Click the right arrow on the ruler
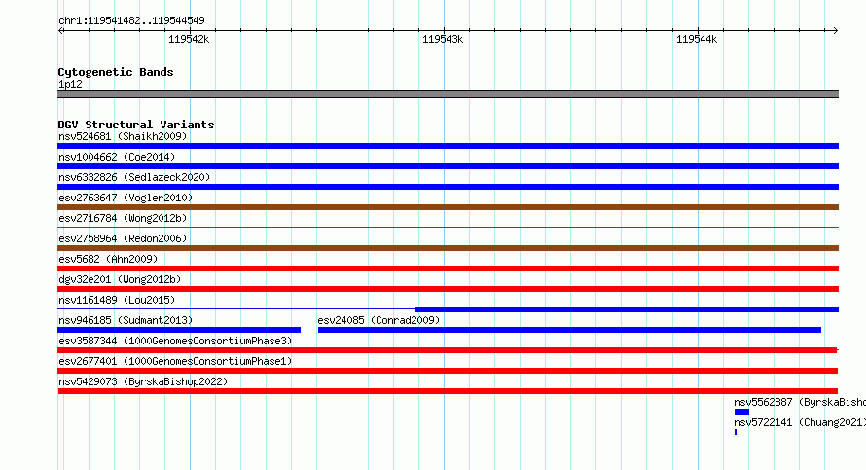 [835, 30]
